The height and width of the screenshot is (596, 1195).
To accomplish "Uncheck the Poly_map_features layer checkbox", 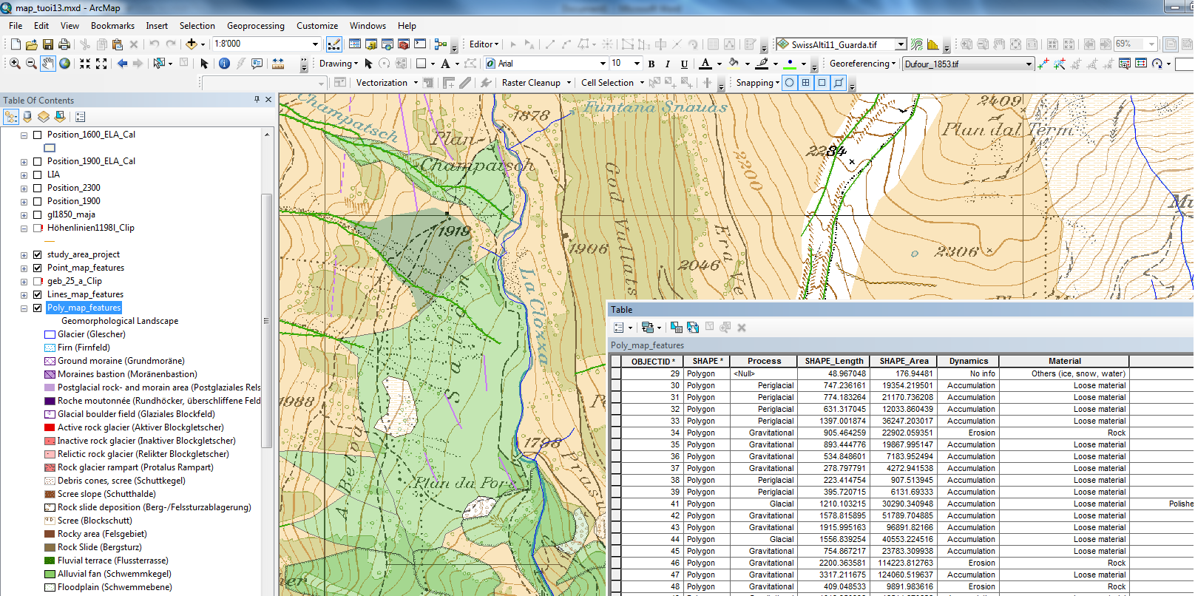I will [x=37, y=308].
